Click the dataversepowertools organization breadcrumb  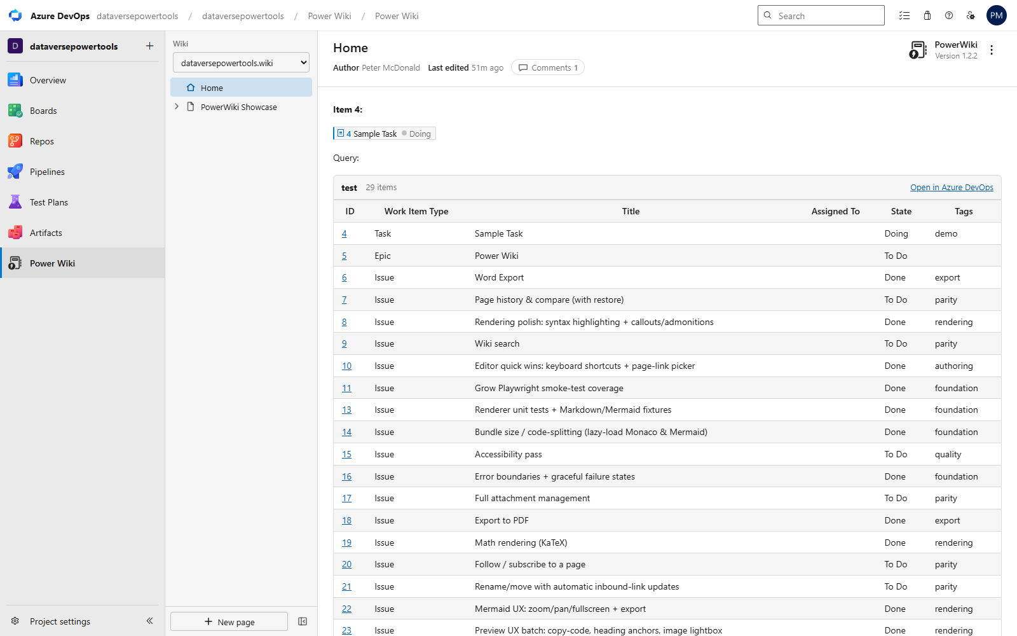click(137, 16)
